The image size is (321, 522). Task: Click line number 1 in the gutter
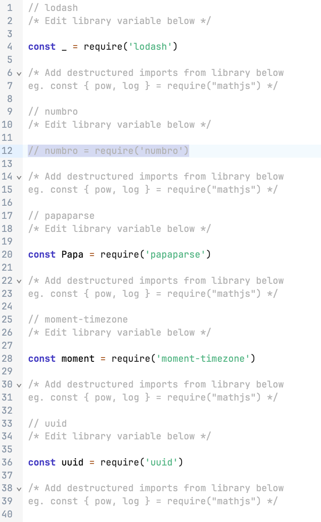point(10,8)
